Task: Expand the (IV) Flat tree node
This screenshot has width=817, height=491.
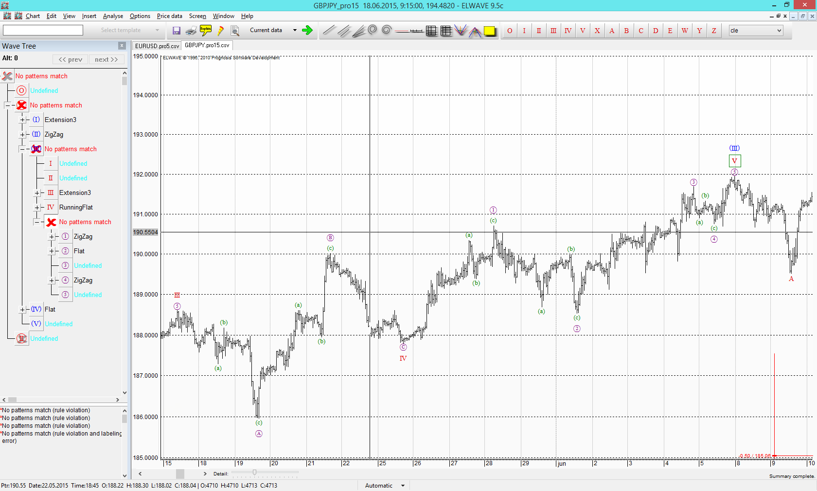Action: click(22, 309)
